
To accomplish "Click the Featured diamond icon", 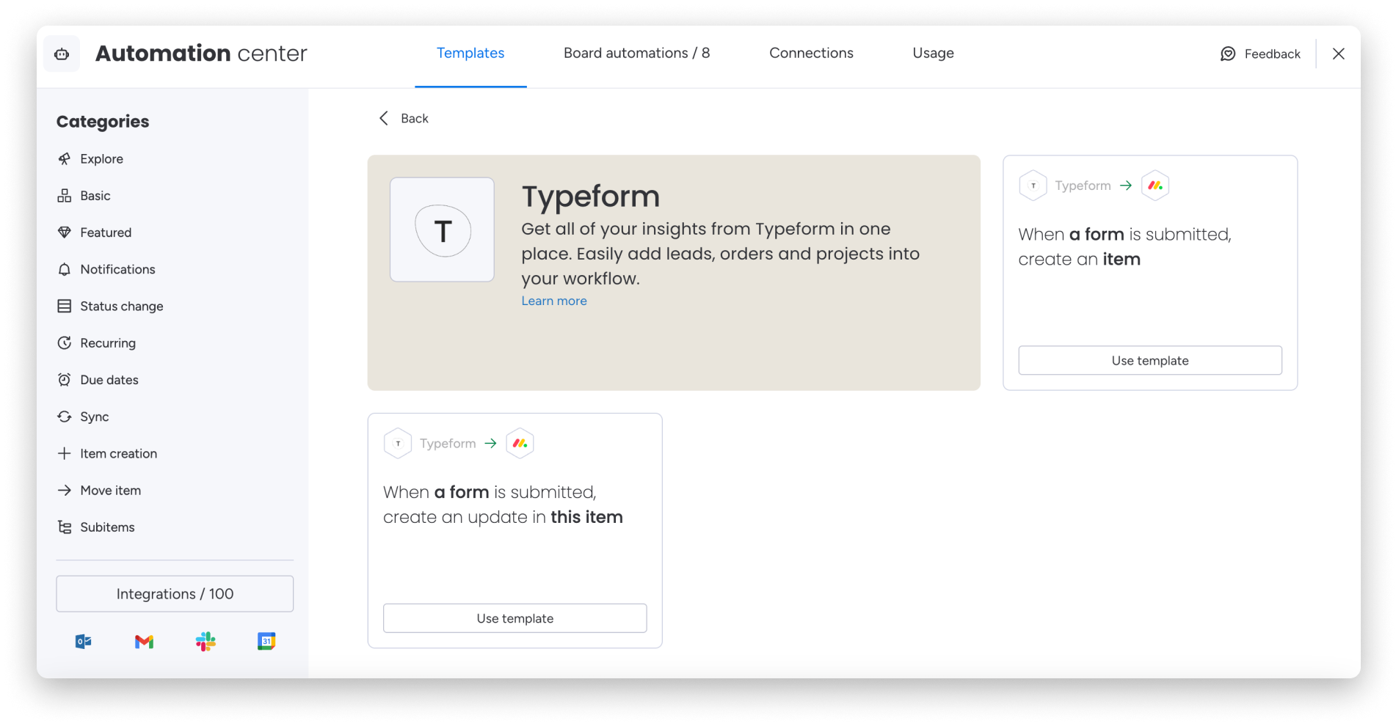I will 65,232.
